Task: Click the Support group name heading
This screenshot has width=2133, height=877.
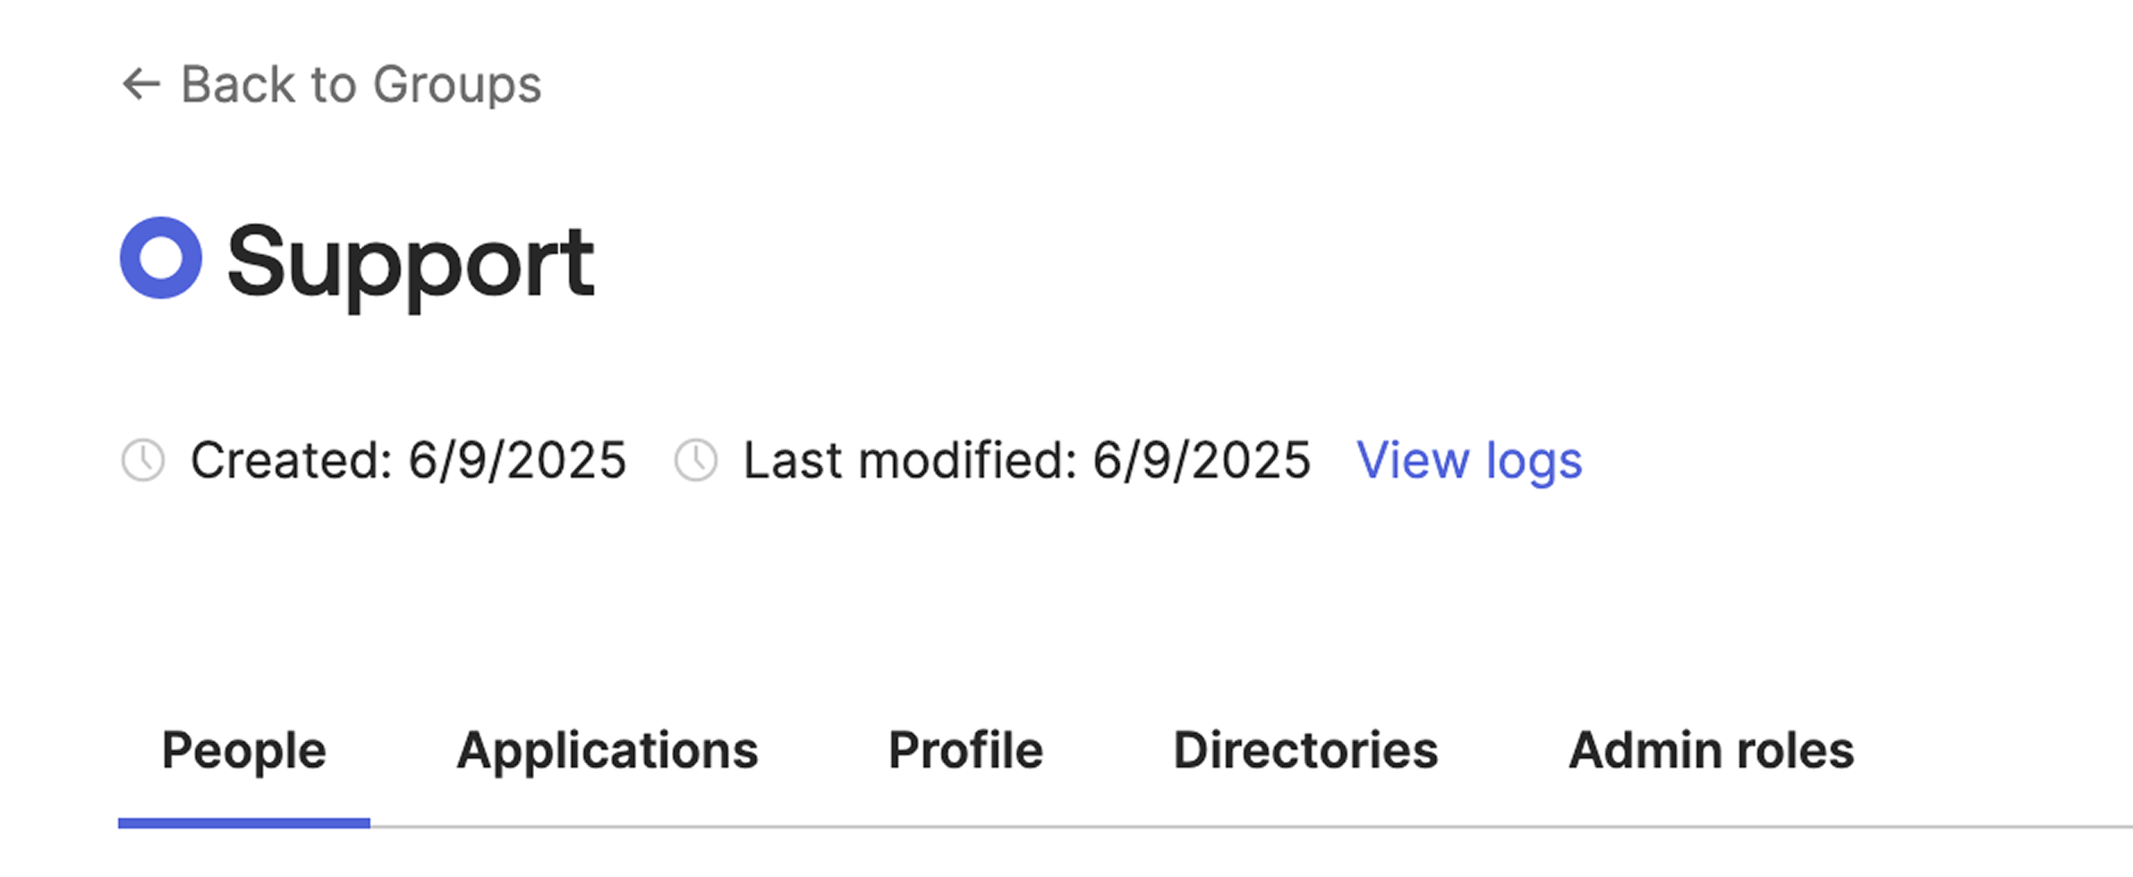Action: [412, 260]
